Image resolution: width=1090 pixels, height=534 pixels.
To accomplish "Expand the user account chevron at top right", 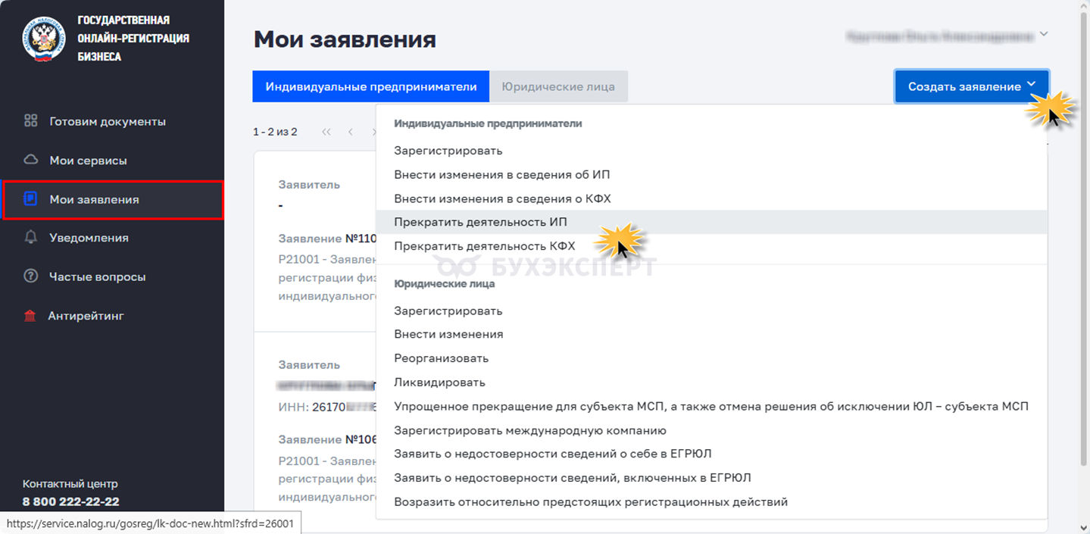I will 1044,35.
